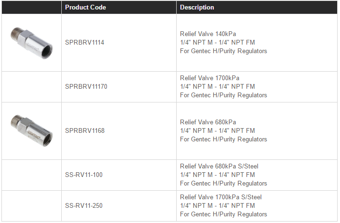The height and width of the screenshot is (223, 340).
Task: Click the Relief Valve 1700kPa S/Steel text
Action: coord(221,197)
